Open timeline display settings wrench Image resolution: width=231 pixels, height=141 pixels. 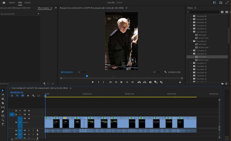33,96
